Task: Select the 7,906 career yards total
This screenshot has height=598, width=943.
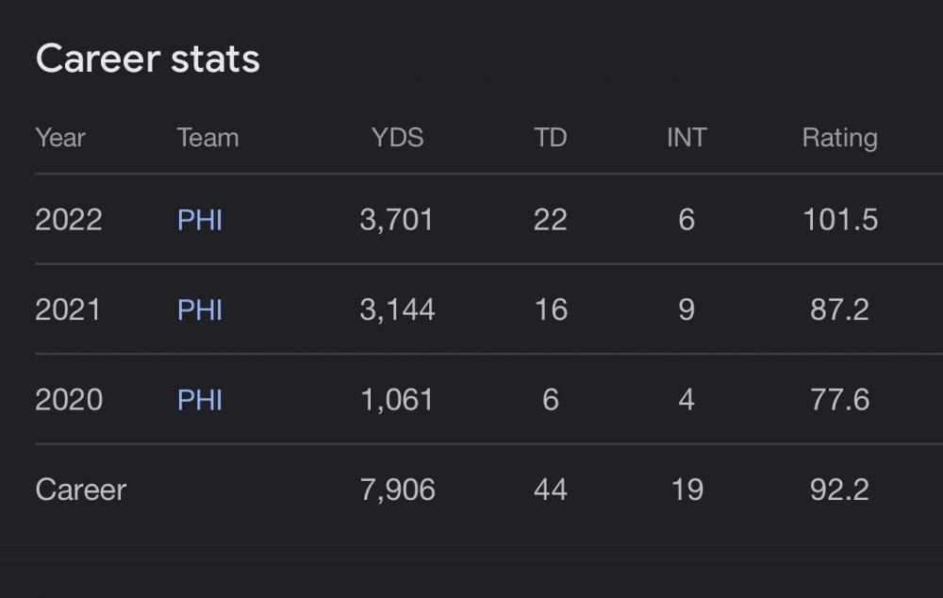Action: click(397, 490)
